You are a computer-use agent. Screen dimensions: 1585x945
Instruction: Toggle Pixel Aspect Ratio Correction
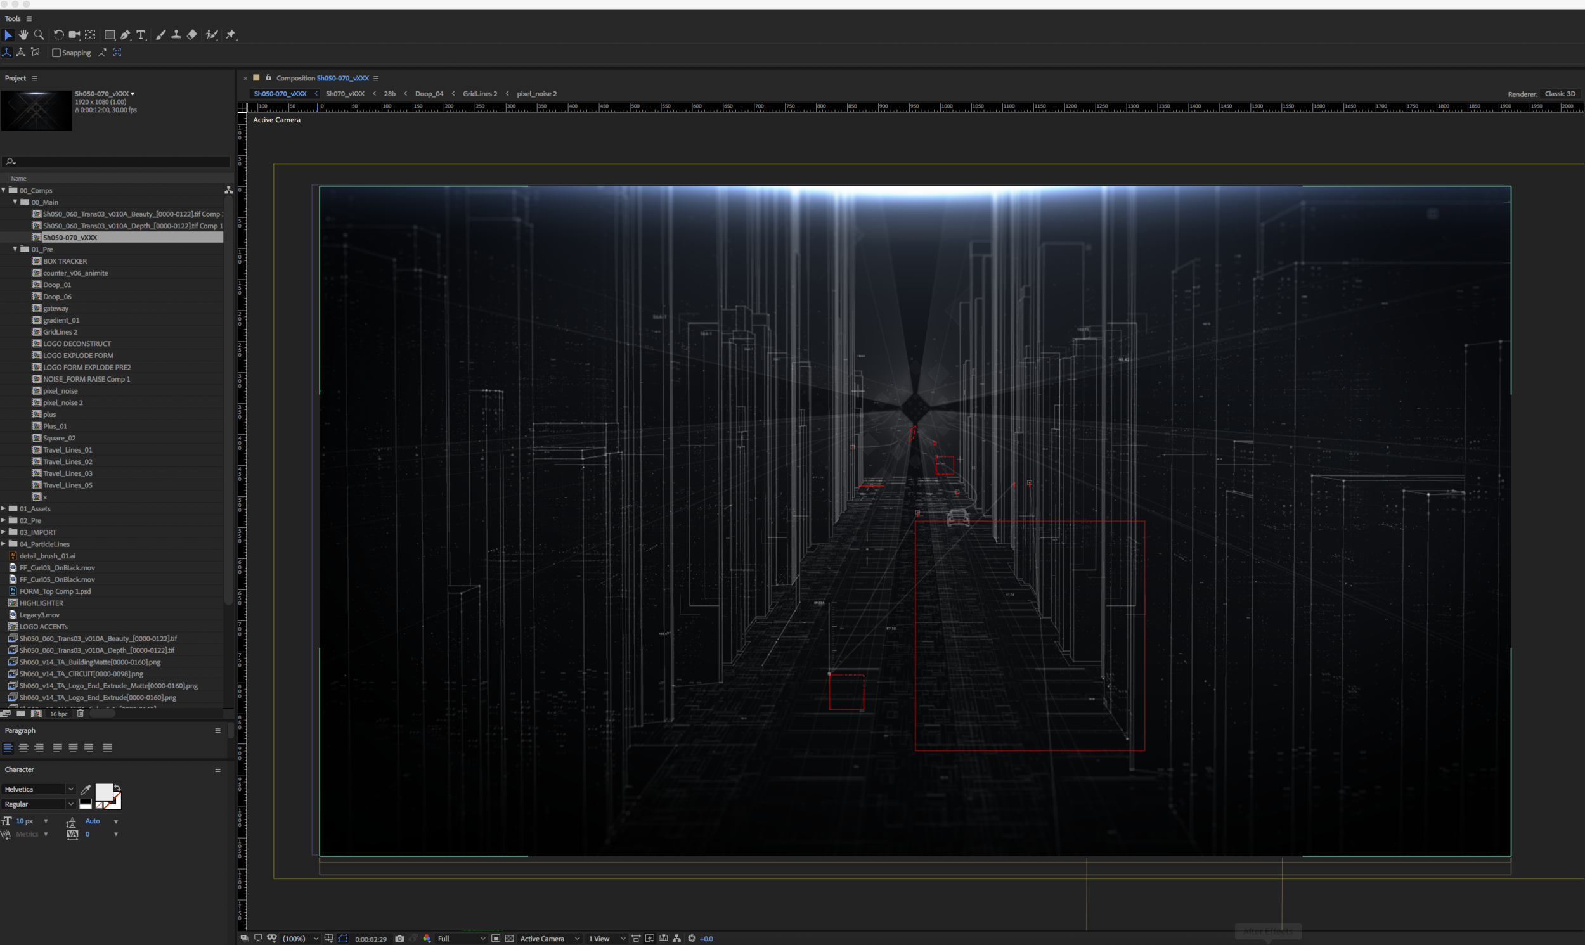[x=635, y=939]
